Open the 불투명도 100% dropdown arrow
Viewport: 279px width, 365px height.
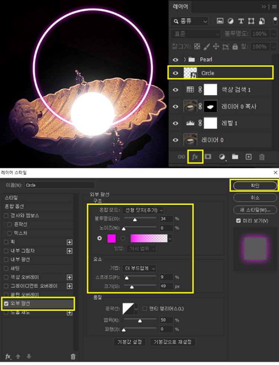pos(274,34)
